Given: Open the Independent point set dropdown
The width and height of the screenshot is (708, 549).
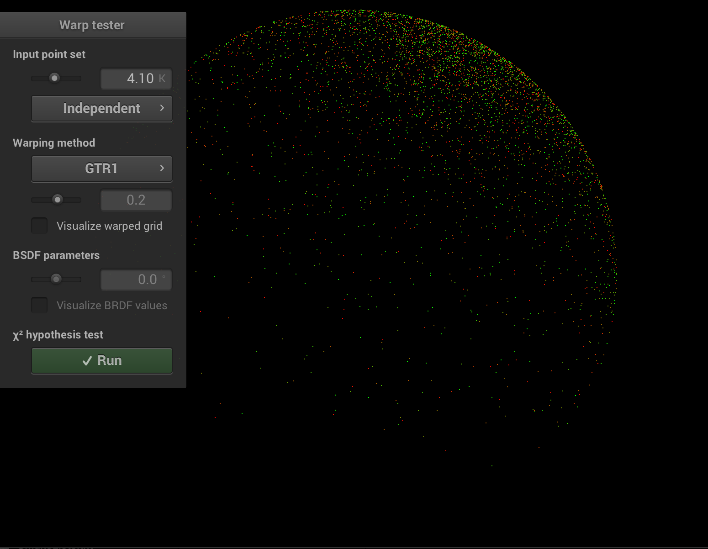Looking at the screenshot, I should coord(101,108).
